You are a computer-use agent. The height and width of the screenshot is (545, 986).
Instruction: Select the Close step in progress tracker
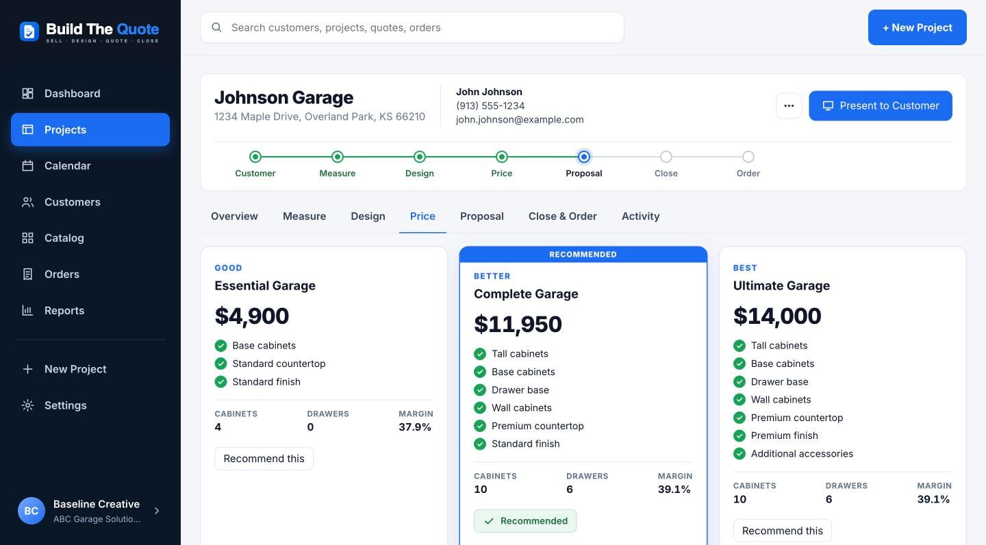(666, 164)
